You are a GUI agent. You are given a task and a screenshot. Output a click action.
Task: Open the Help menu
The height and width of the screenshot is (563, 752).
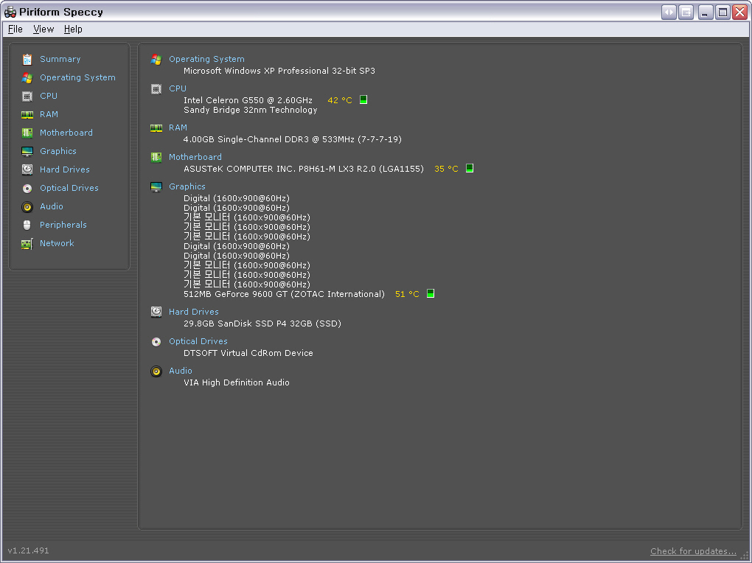(73, 29)
